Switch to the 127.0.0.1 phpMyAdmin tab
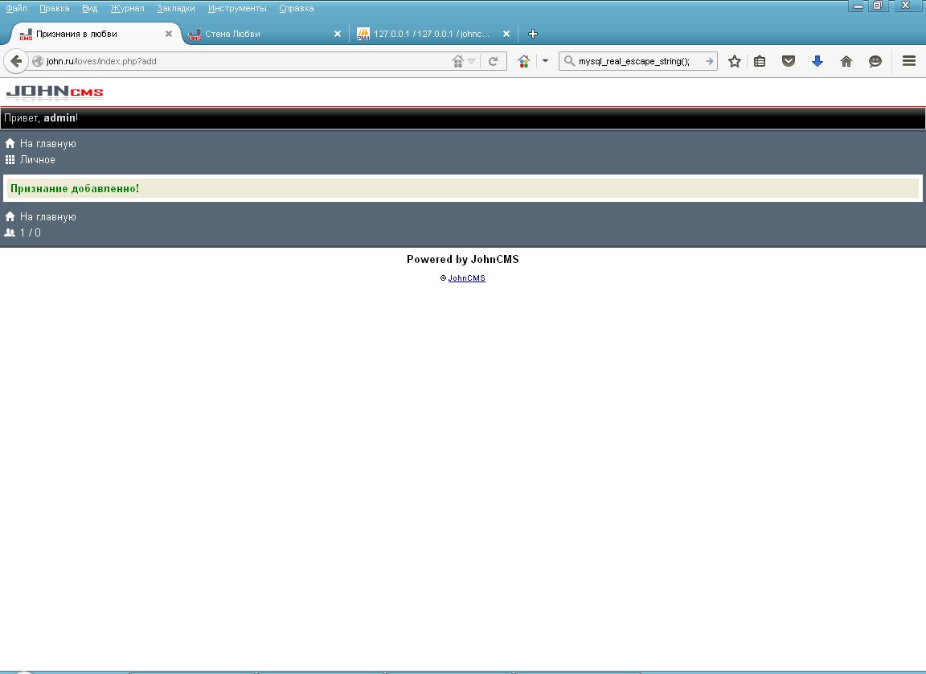 (433, 35)
